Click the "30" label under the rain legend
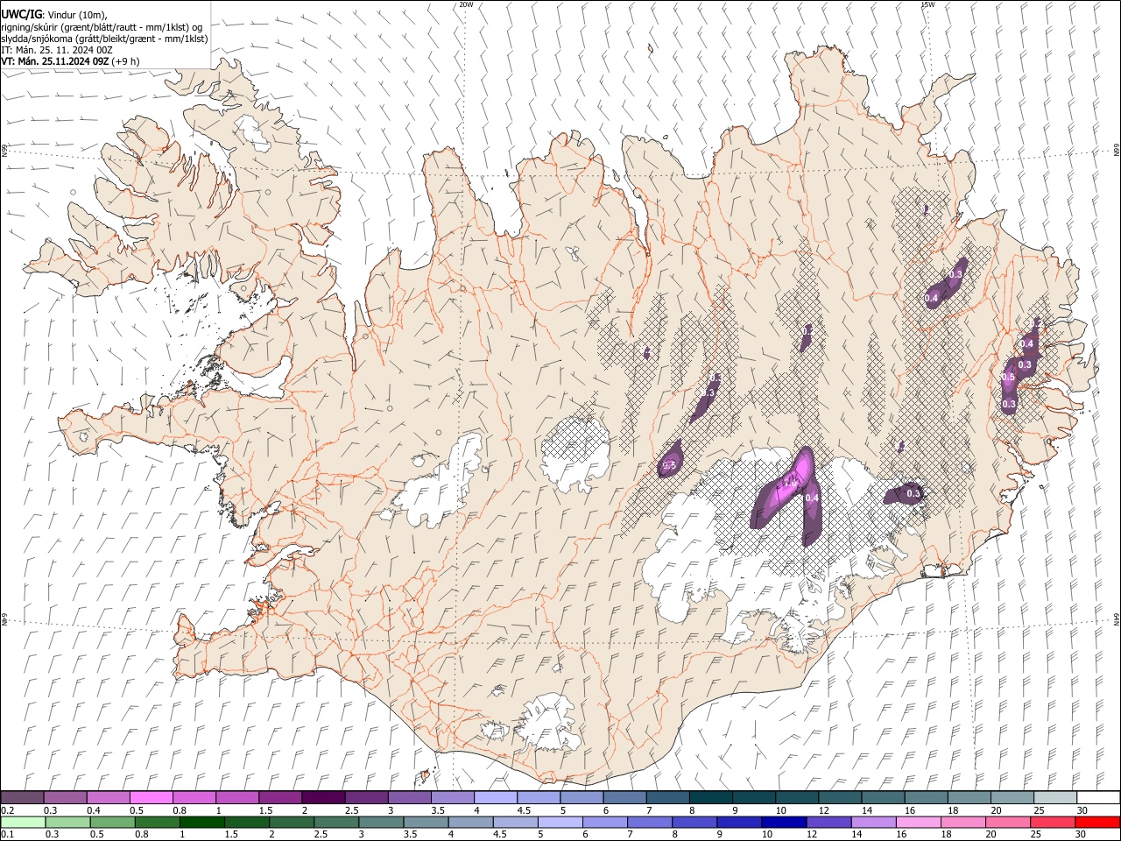This screenshot has width=1121, height=841. coord(1082,835)
